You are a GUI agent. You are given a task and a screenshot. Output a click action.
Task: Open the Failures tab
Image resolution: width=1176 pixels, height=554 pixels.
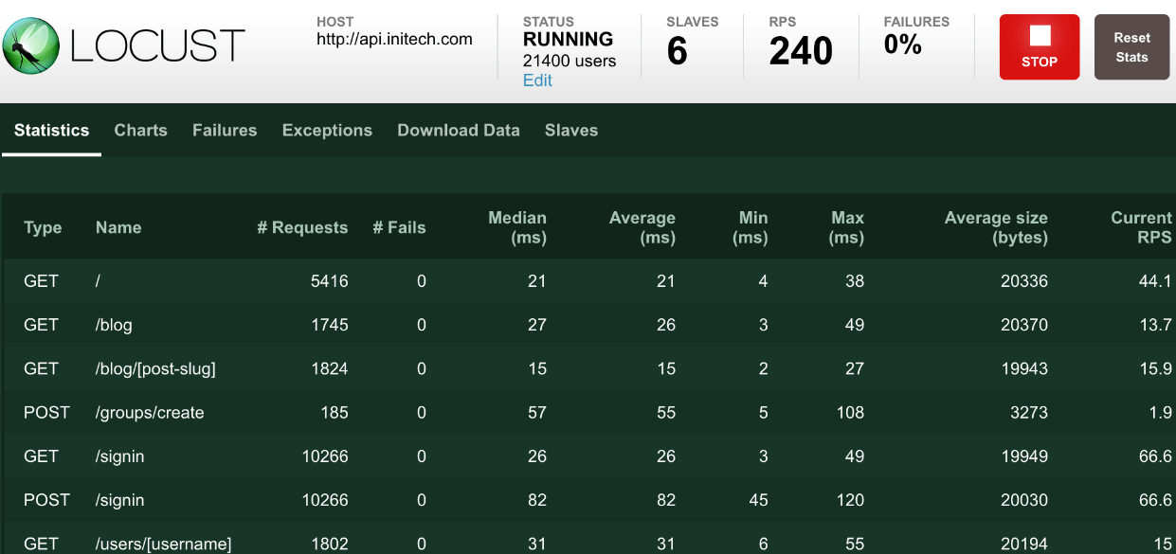[x=225, y=131]
